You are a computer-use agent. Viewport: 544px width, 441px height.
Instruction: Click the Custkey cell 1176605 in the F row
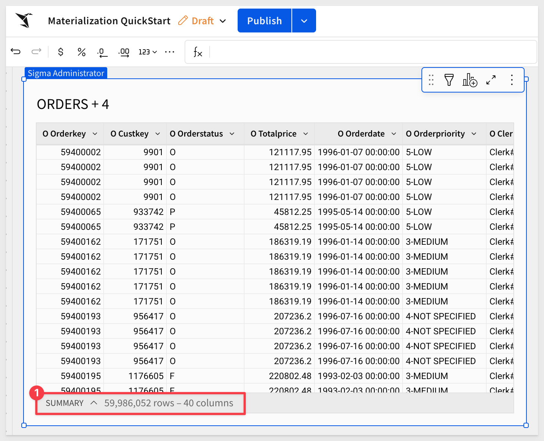[135, 376]
